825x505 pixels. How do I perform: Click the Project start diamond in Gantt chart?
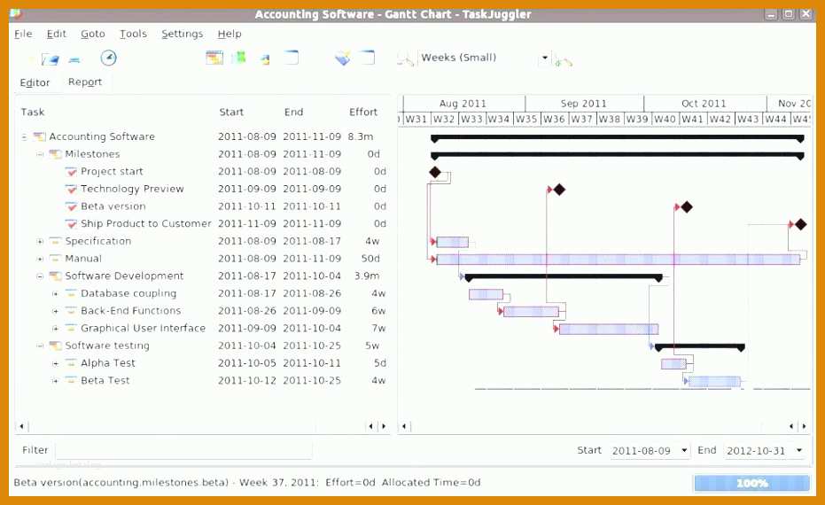pos(434,172)
